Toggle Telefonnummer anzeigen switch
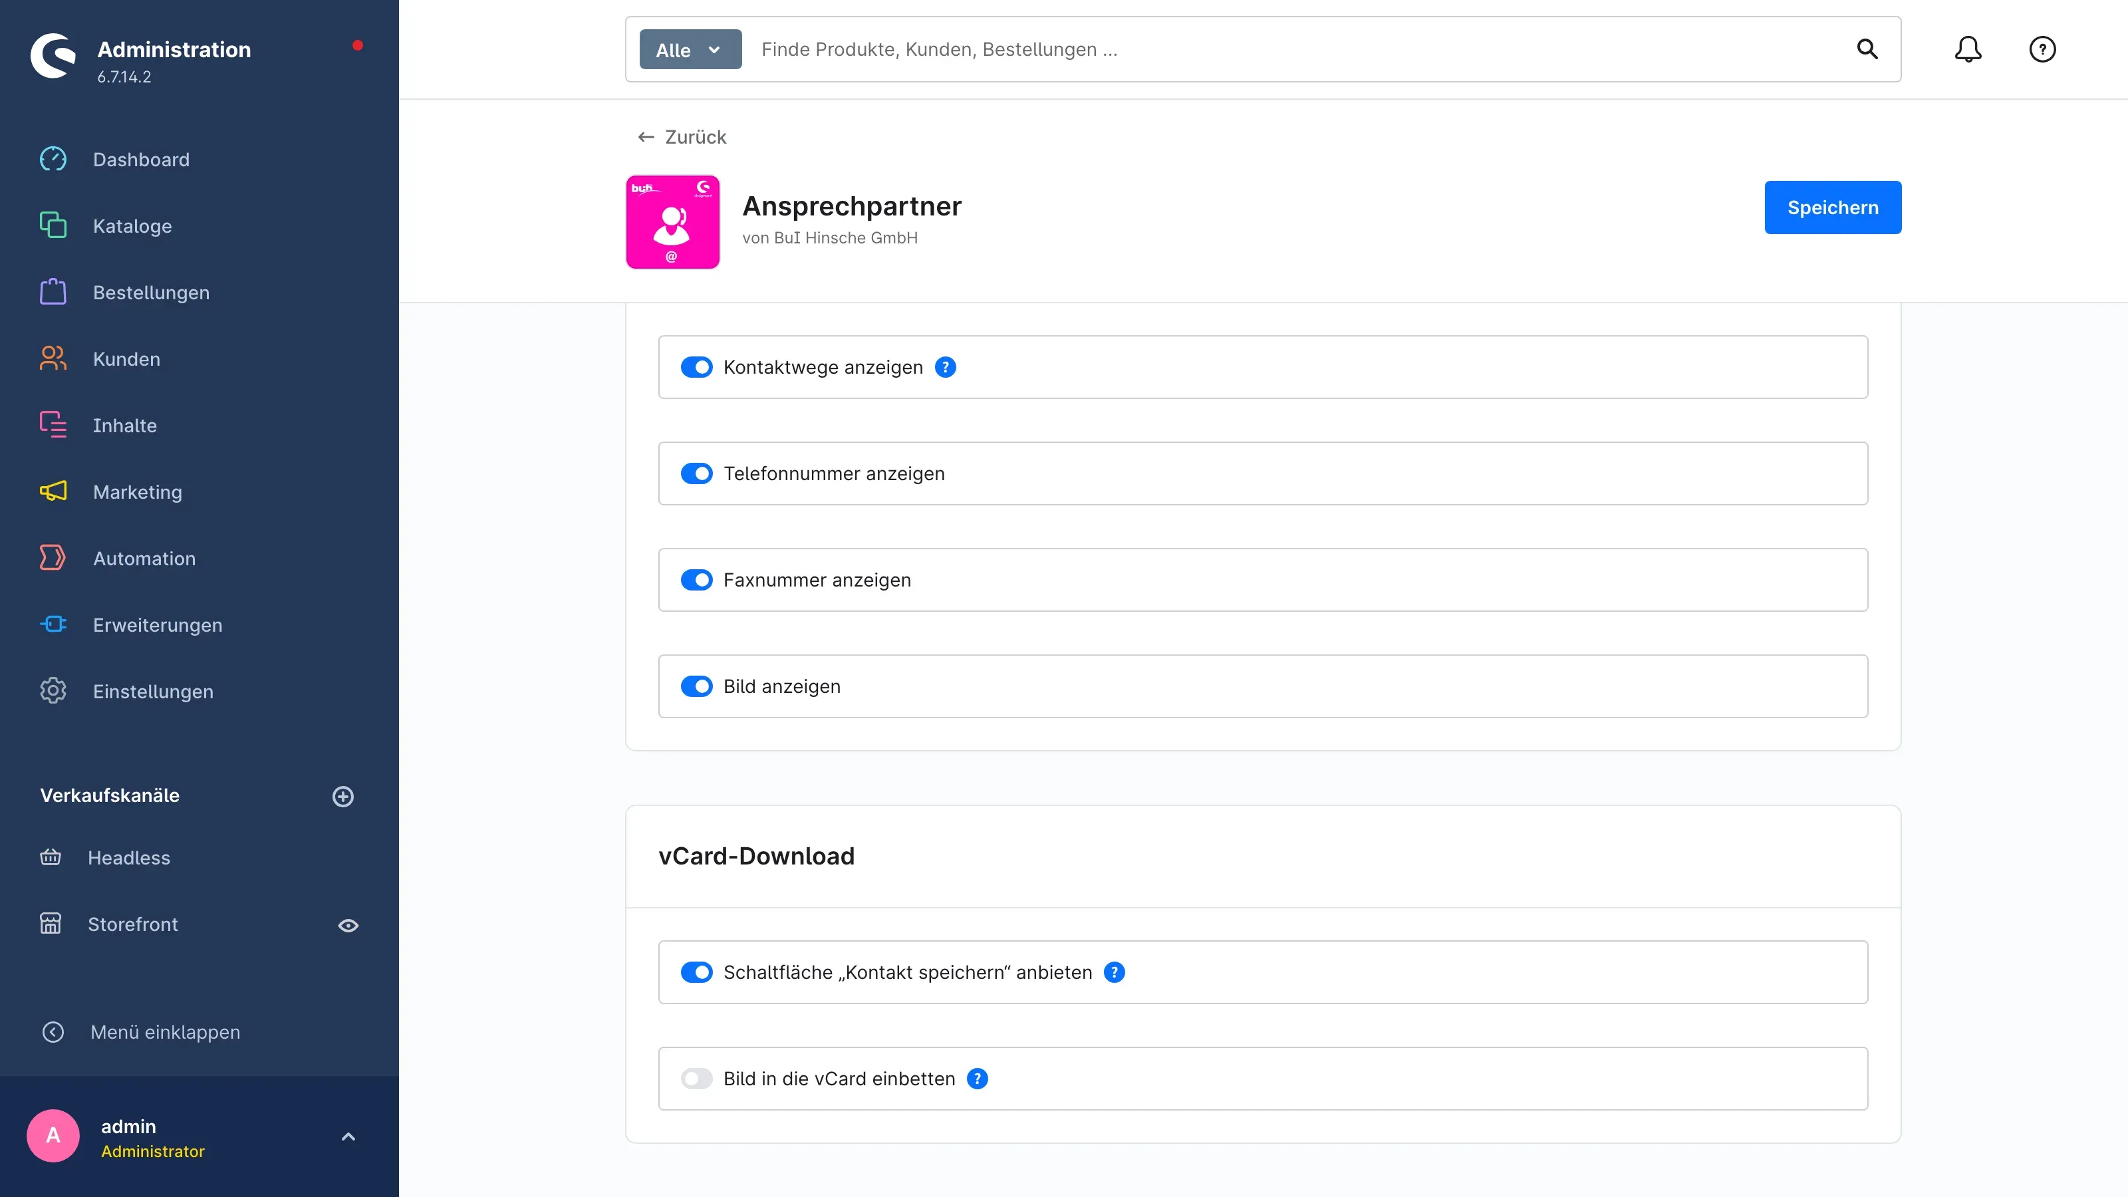 pos(696,473)
